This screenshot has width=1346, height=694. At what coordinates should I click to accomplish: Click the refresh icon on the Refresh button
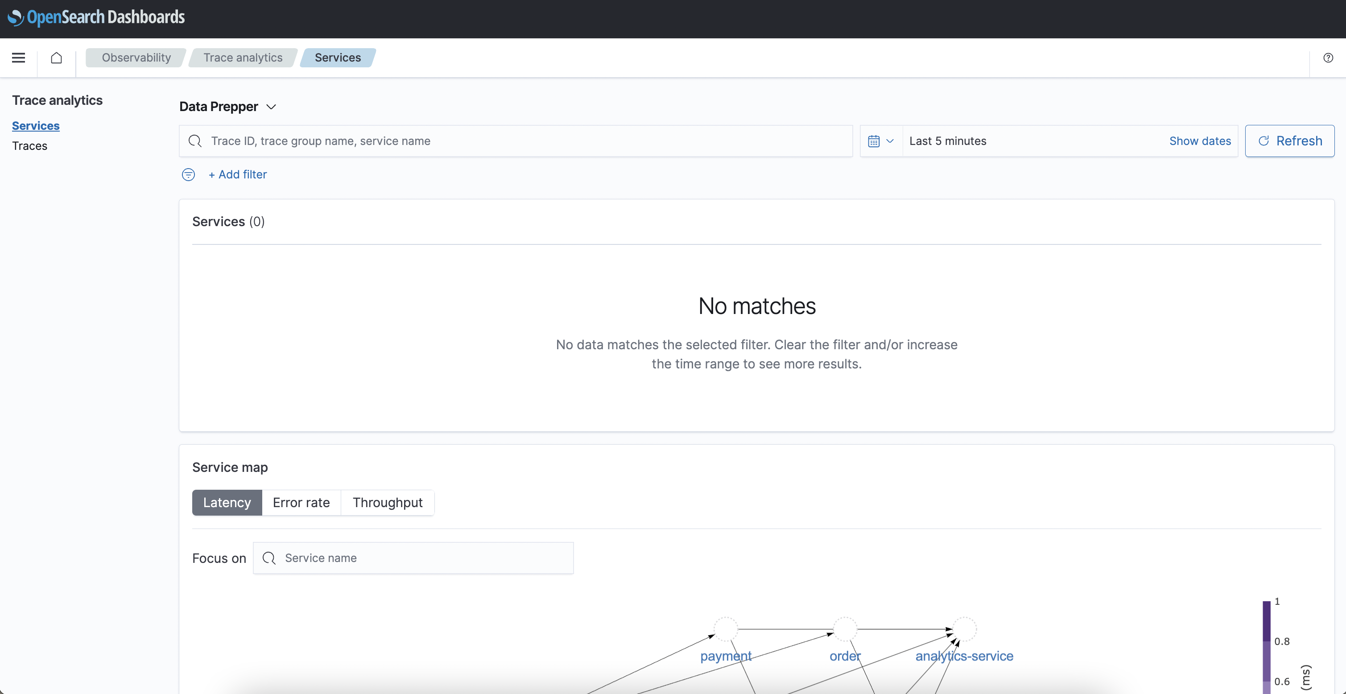point(1264,140)
